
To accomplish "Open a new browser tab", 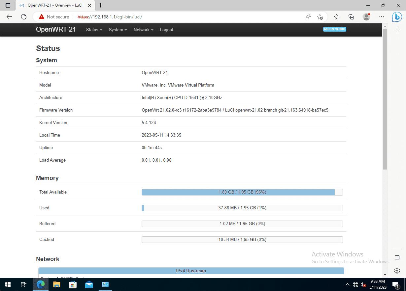I will tap(101, 5).
